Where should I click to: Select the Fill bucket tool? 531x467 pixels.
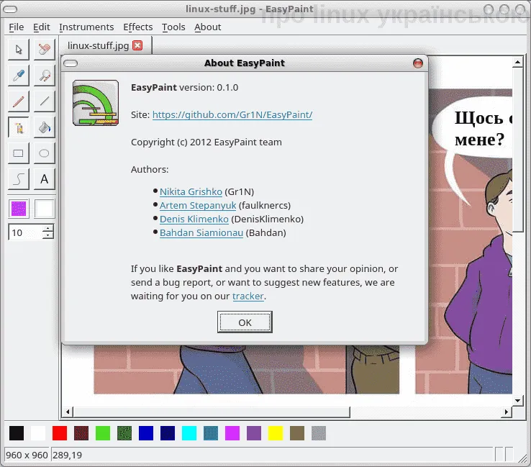coord(45,127)
